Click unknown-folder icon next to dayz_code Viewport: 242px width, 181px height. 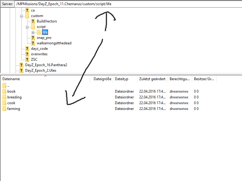[27, 49]
